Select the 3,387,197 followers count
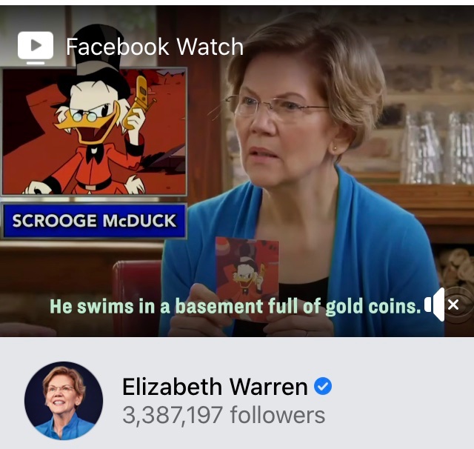Screen dimensions: 474x449 pos(224,416)
